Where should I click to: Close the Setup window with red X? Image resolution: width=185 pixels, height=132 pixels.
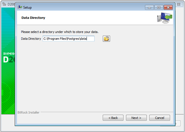tap(168, 7)
